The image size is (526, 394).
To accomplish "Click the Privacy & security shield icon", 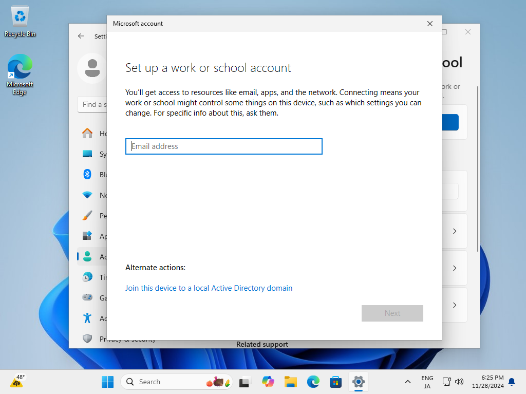I will coord(87,339).
